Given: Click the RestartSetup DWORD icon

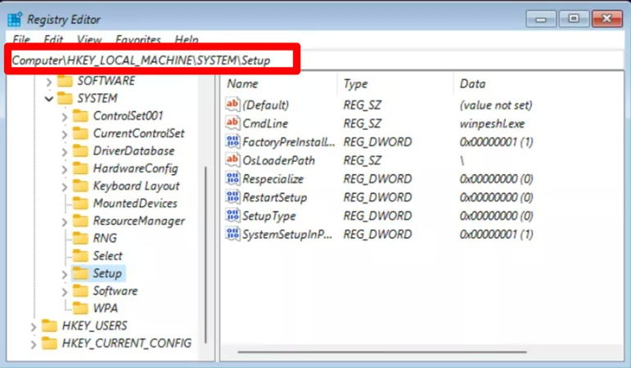Looking at the screenshot, I should 232,197.
